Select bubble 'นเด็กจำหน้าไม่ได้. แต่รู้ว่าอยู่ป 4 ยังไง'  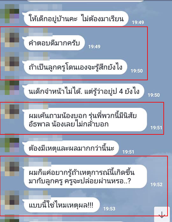point(84,91)
